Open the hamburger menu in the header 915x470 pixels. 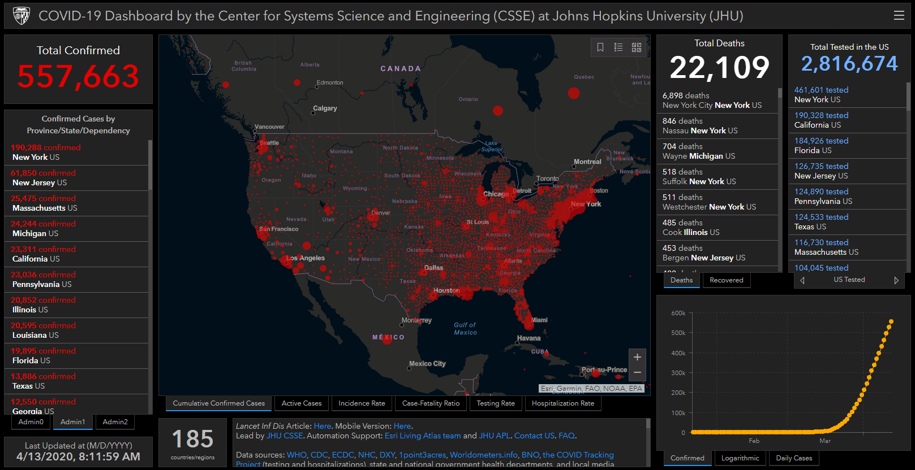coord(899,16)
